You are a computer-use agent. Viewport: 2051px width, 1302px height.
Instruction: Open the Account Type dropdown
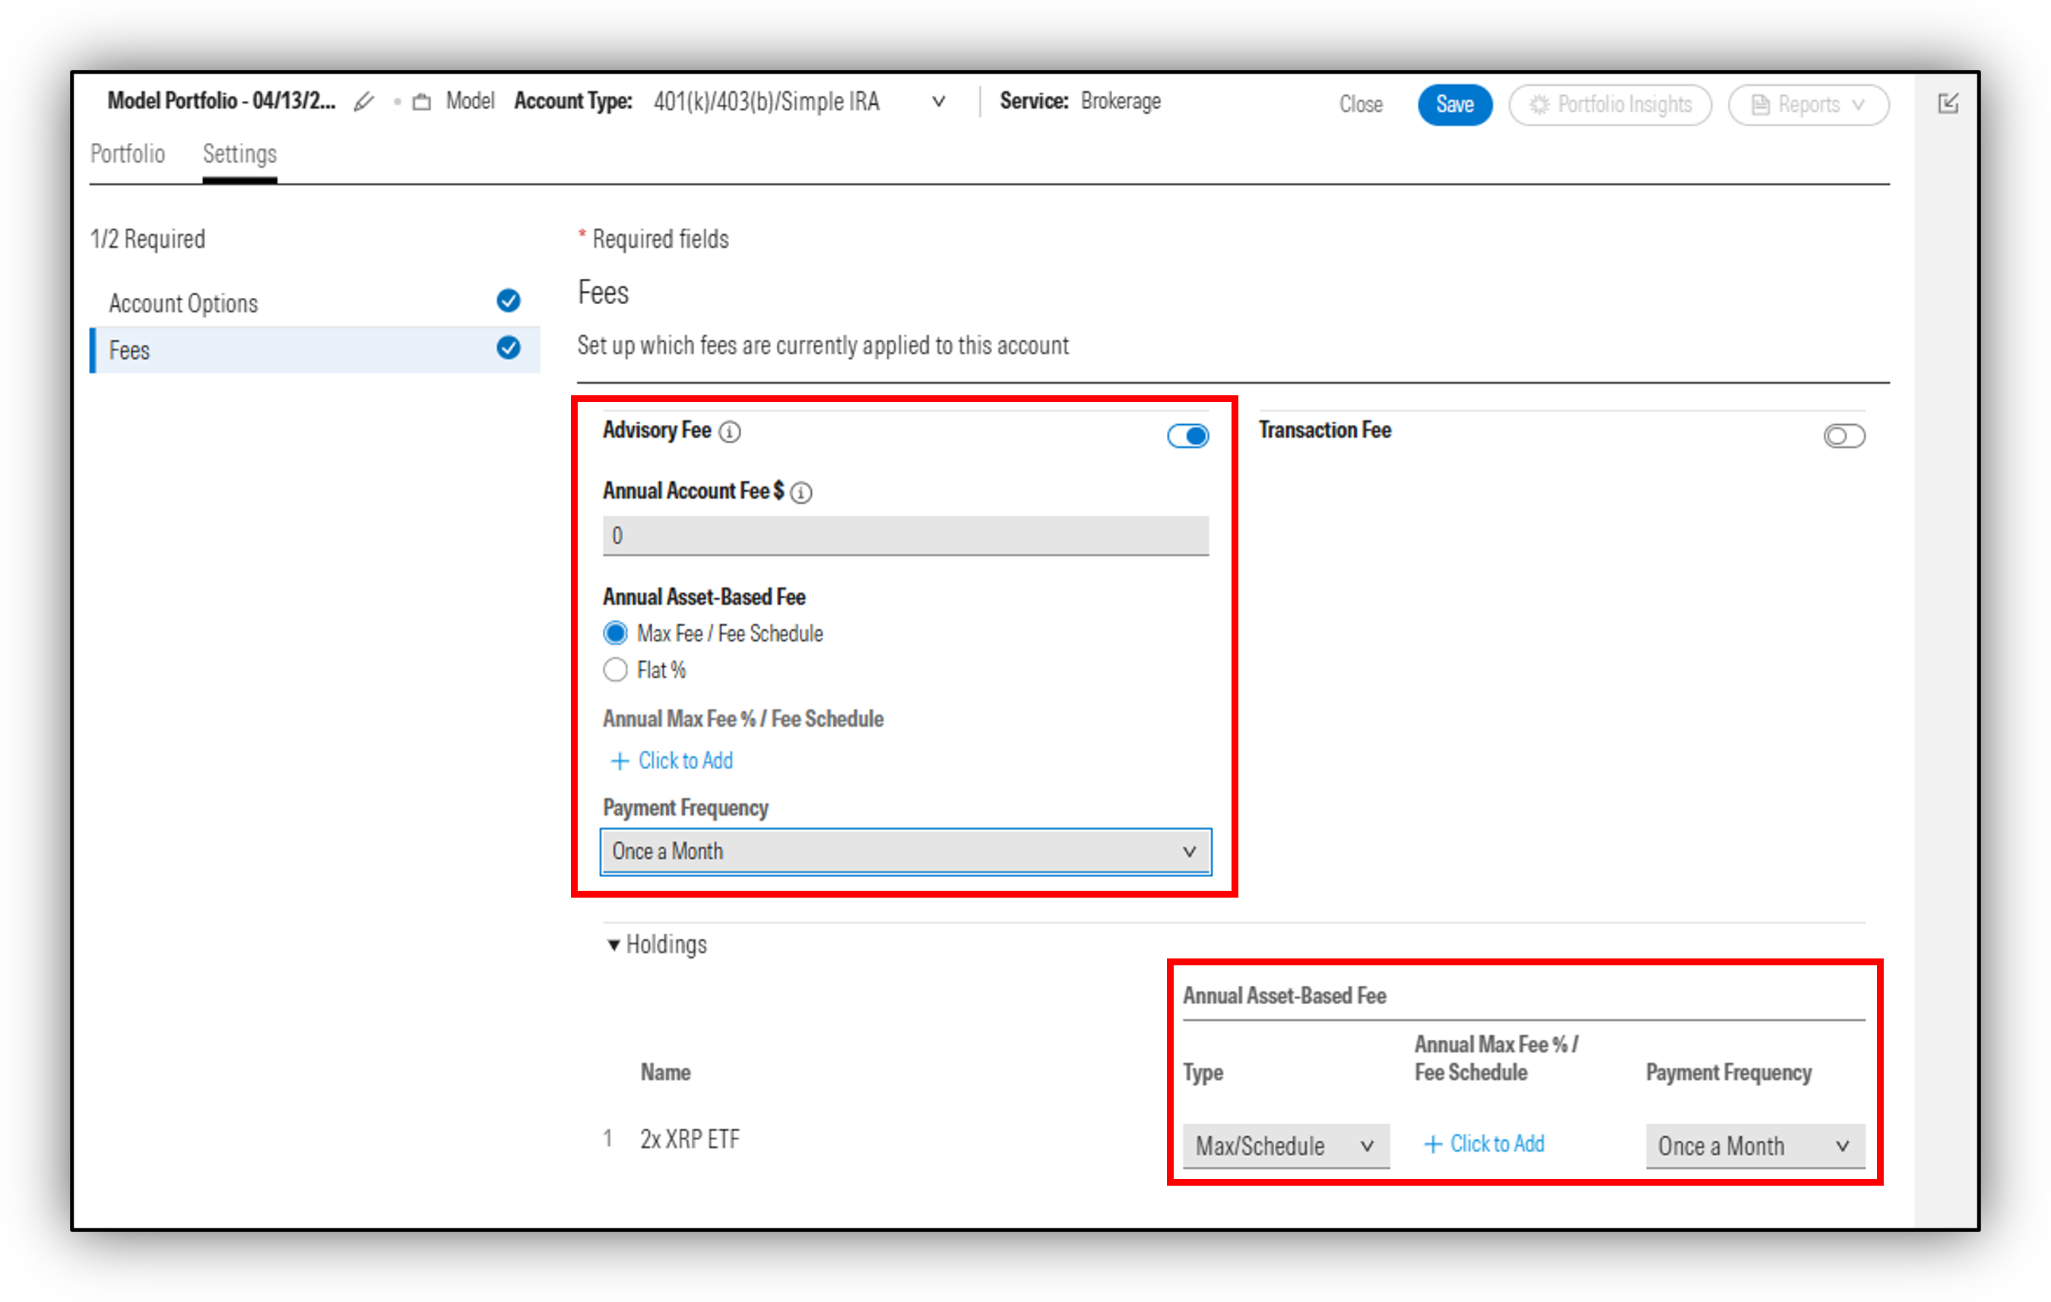(x=800, y=102)
